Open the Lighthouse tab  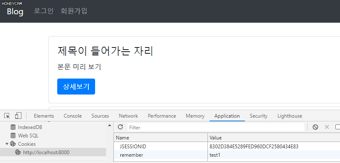[x=290, y=116]
